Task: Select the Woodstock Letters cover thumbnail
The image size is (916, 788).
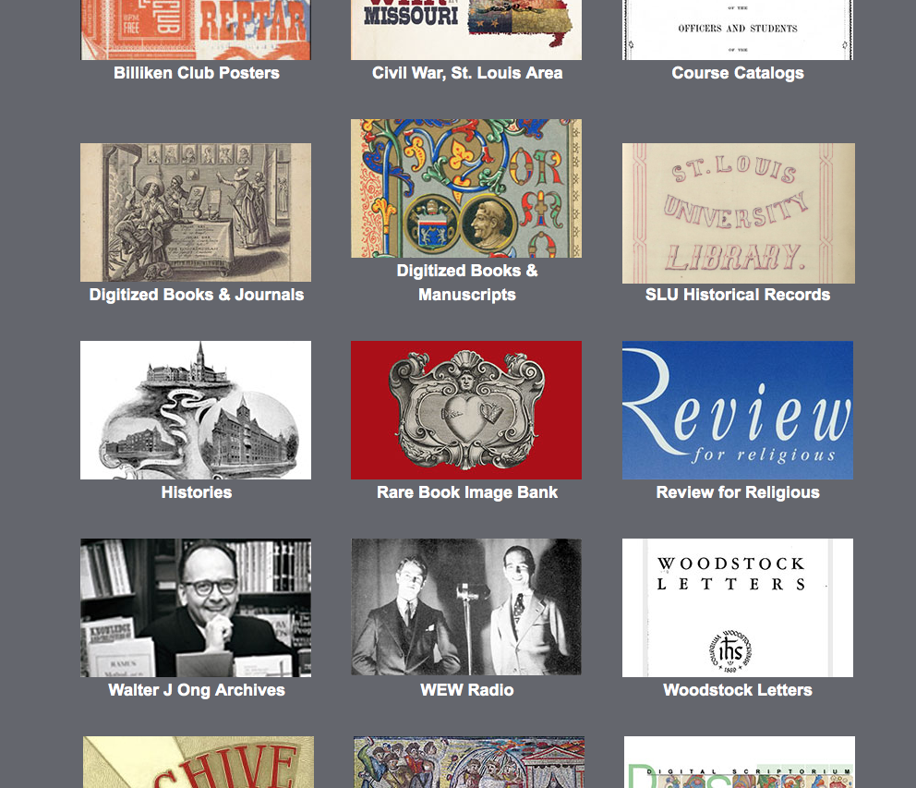Action: (x=738, y=607)
